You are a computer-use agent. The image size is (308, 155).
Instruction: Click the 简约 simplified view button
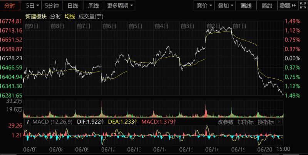point(267,6)
